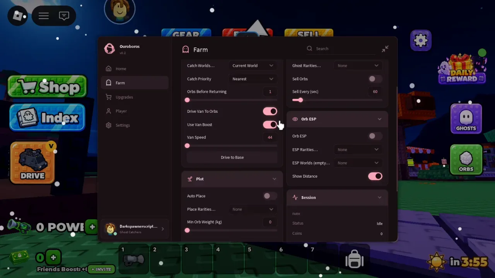Go to the Home tab
This screenshot has width=495, height=278.
point(135,69)
